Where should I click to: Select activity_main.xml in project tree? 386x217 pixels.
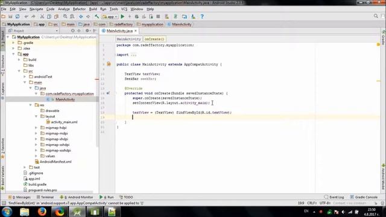[x=64, y=122]
